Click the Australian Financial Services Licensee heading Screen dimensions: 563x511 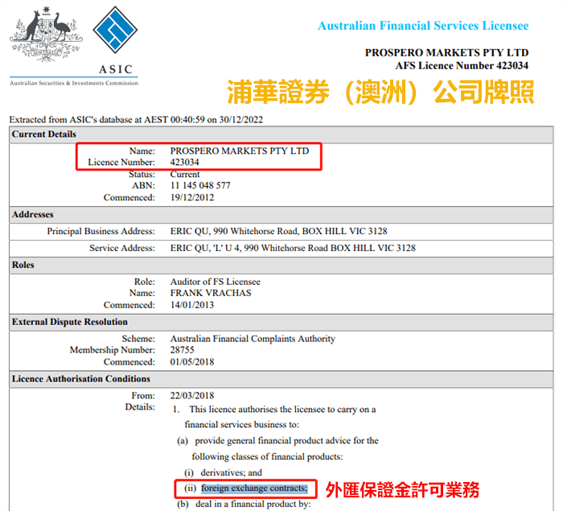[x=422, y=26]
